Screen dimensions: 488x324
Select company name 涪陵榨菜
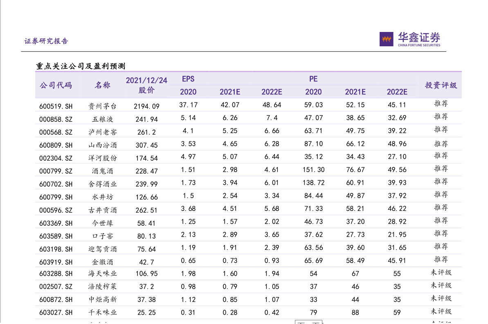102,287
